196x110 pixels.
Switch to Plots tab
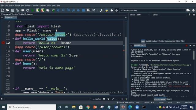(178, 41)
